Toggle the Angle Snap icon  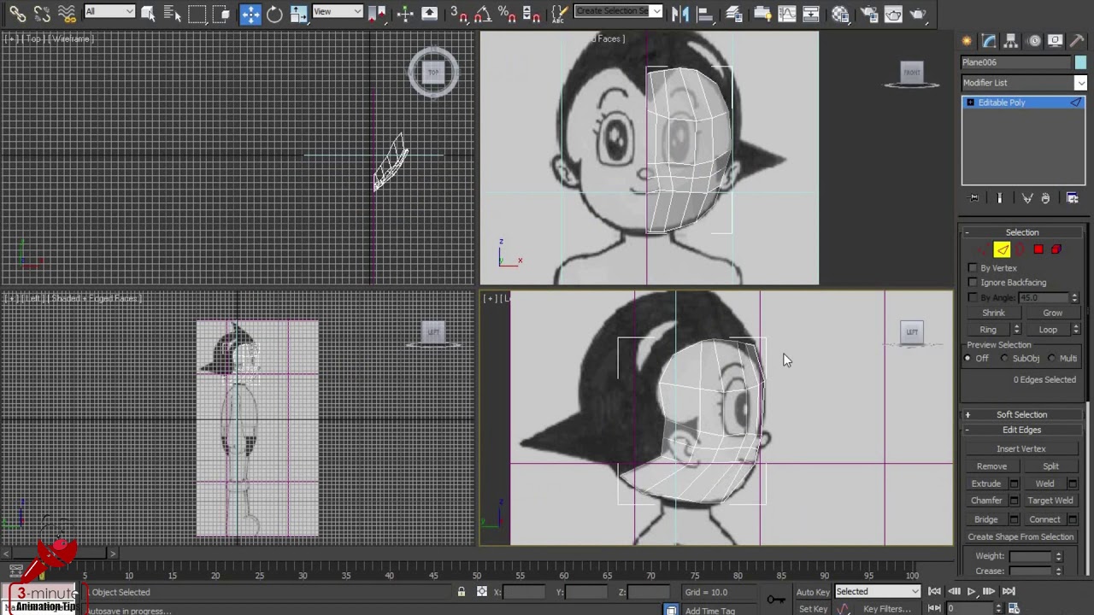(x=483, y=14)
